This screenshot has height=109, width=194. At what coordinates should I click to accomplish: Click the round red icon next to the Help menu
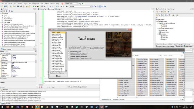click(x=62, y=4)
